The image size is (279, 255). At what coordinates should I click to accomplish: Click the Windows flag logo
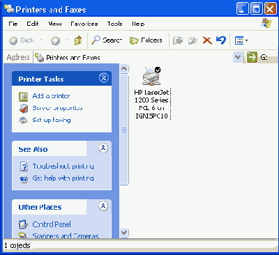266,24
